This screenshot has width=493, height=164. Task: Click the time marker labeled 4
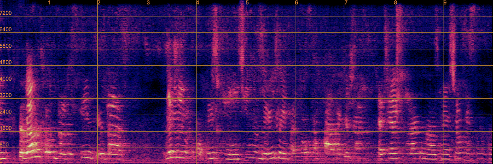198,3
